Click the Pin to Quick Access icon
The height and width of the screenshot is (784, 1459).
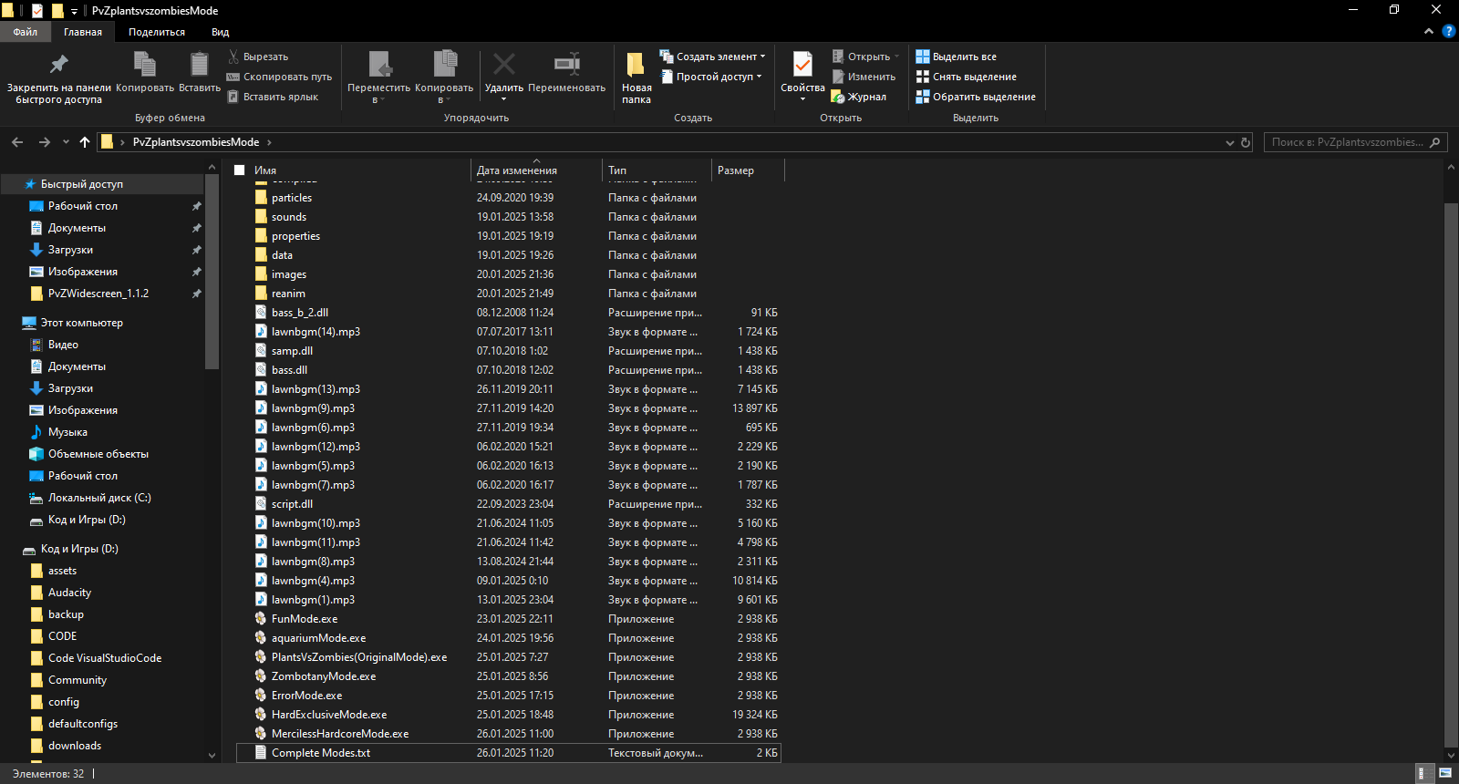[58, 65]
